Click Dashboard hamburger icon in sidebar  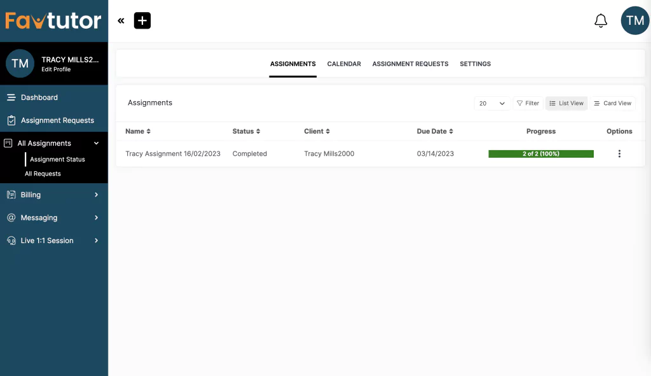pos(11,97)
